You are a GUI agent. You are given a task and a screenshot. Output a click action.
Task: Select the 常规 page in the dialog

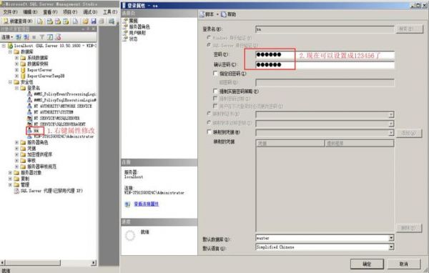click(x=133, y=21)
